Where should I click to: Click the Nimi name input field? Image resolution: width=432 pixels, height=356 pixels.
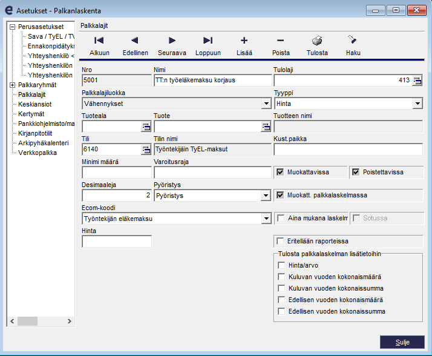click(212, 81)
